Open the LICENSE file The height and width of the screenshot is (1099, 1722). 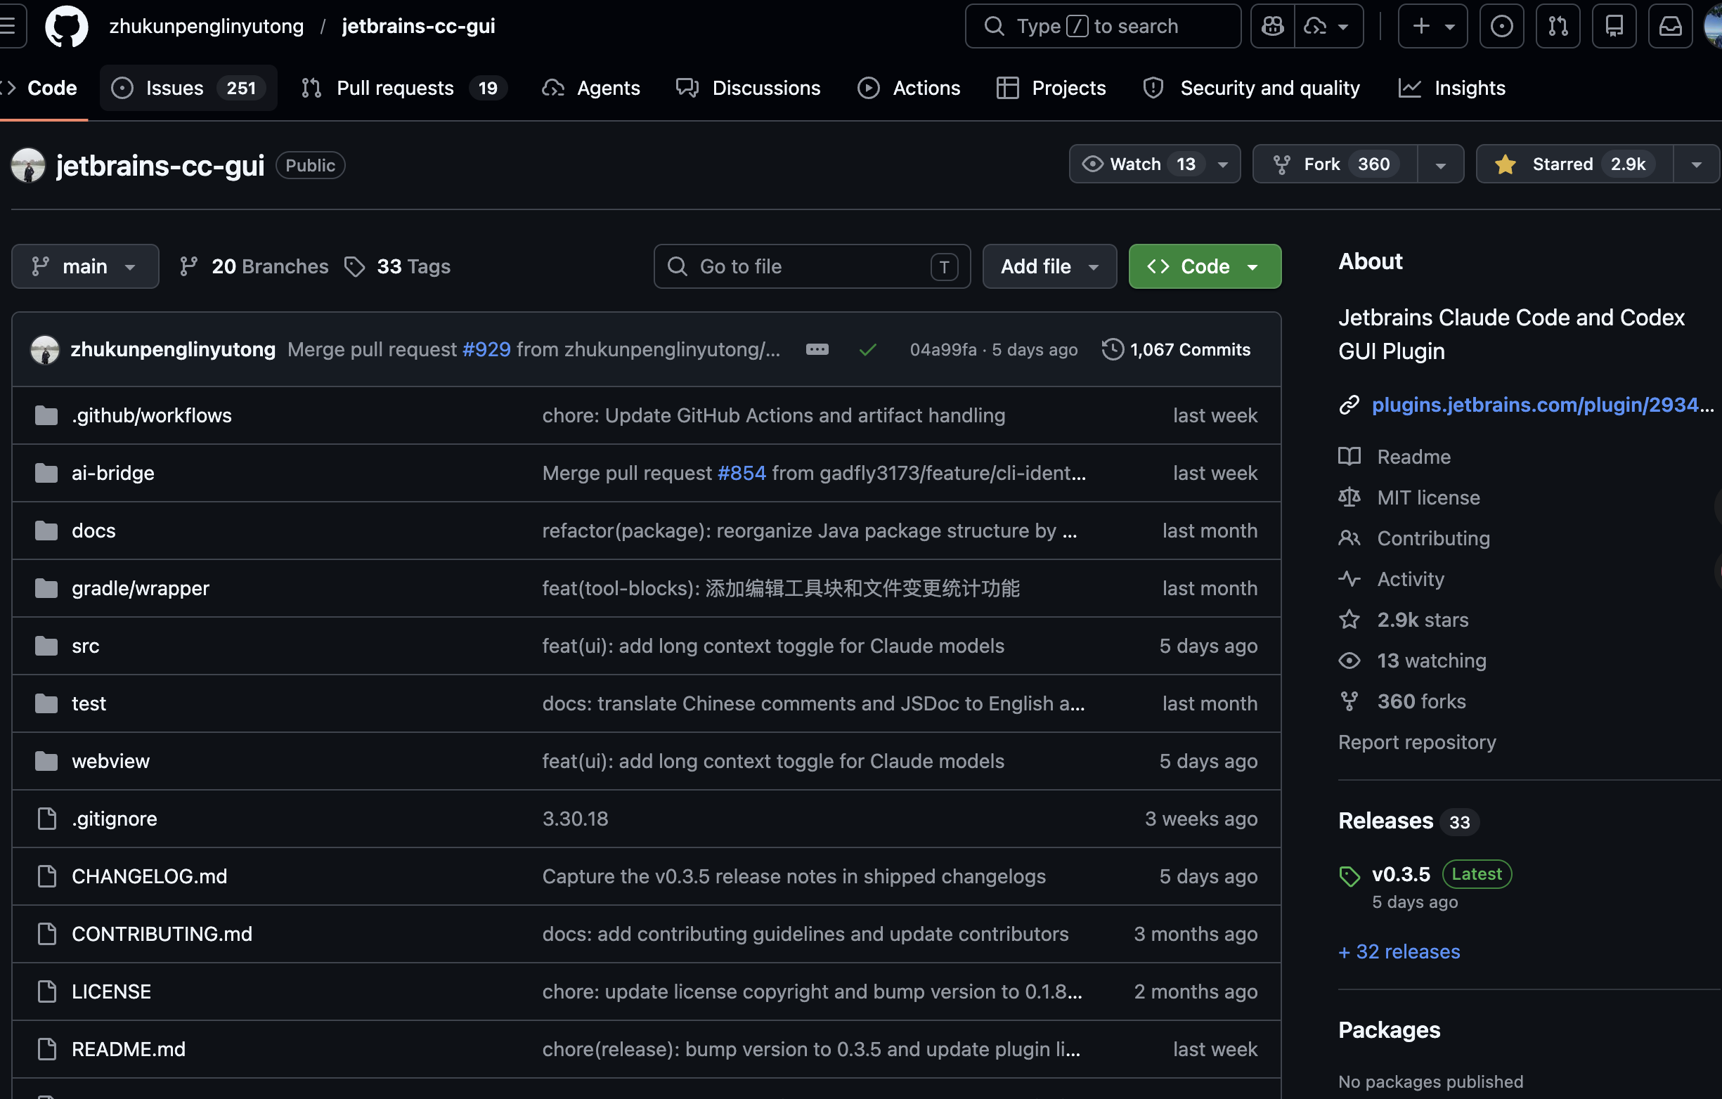tap(112, 991)
